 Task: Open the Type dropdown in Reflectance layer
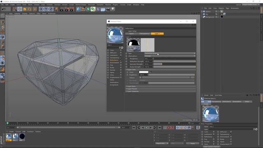pos(170,53)
